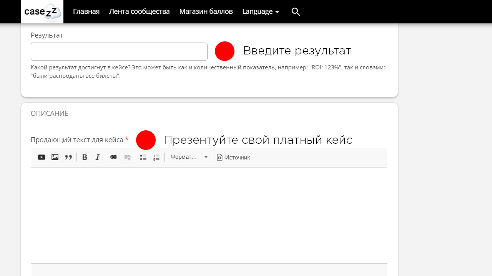The width and height of the screenshot is (492, 276).
Task: Expand the Language dropdown
Action: [x=261, y=11]
